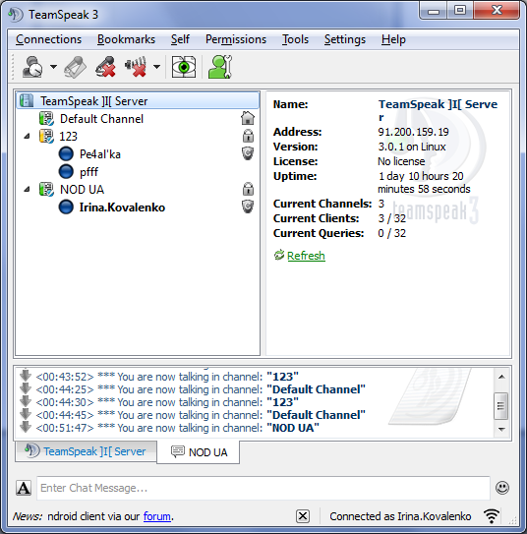The image size is (527, 534).
Task: Switch to the TeamSpeak ]I[ Server chat tab
Action: tap(87, 451)
